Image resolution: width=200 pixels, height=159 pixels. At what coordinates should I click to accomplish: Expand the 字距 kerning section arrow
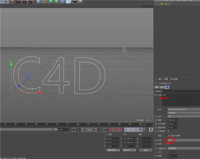point(166,135)
